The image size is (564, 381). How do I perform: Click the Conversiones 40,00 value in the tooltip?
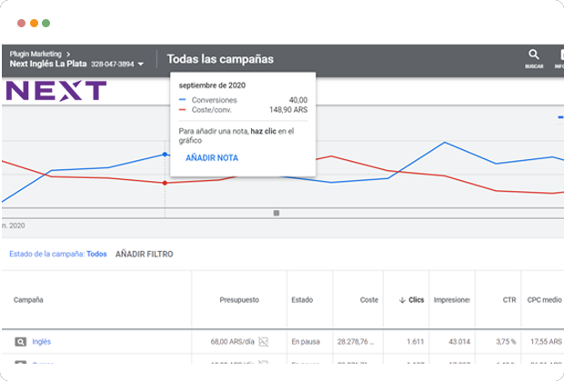298,100
